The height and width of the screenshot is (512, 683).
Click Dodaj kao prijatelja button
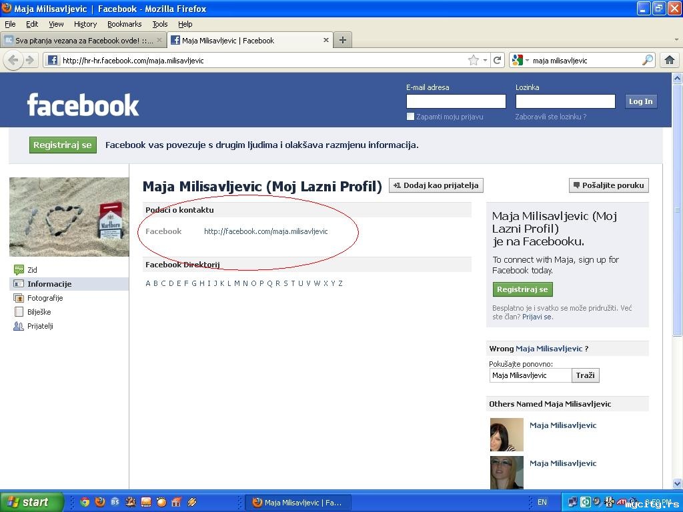(x=436, y=185)
